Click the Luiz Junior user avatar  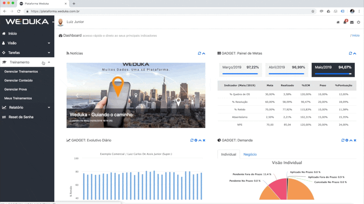[60, 22]
